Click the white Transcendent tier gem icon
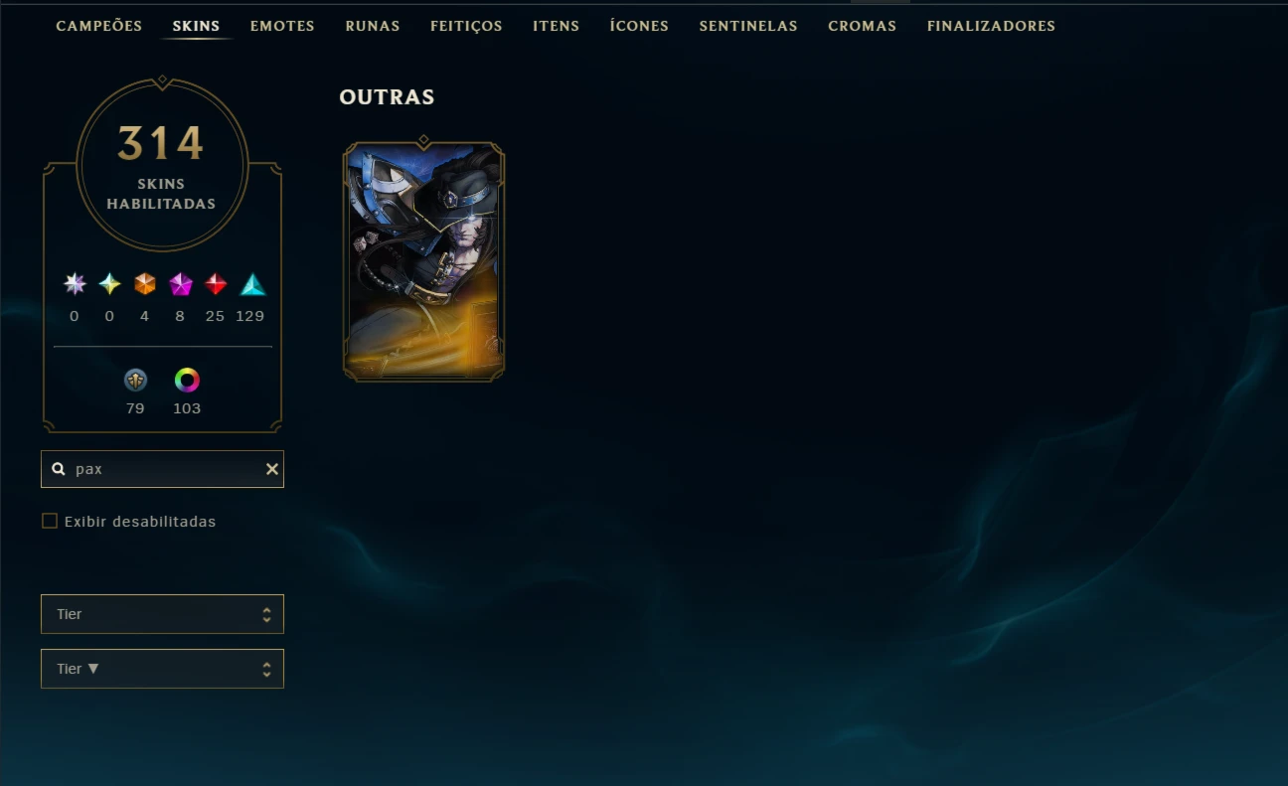This screenshot has width=1288, height=786. 75,284
